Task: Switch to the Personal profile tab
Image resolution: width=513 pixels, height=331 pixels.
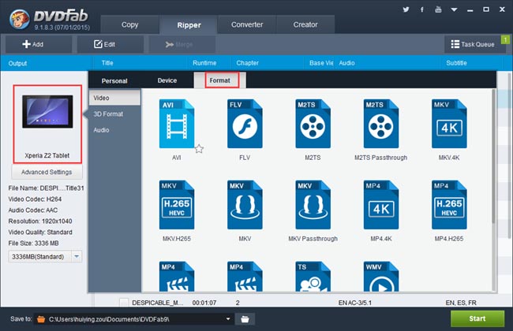Action: pos(114,80)
